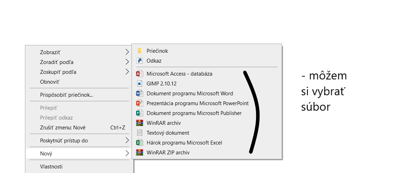409x173 pixels.
Task: Choose Obnoviť from the context menu
Action: pyautogui.click(x=79, y=82)
